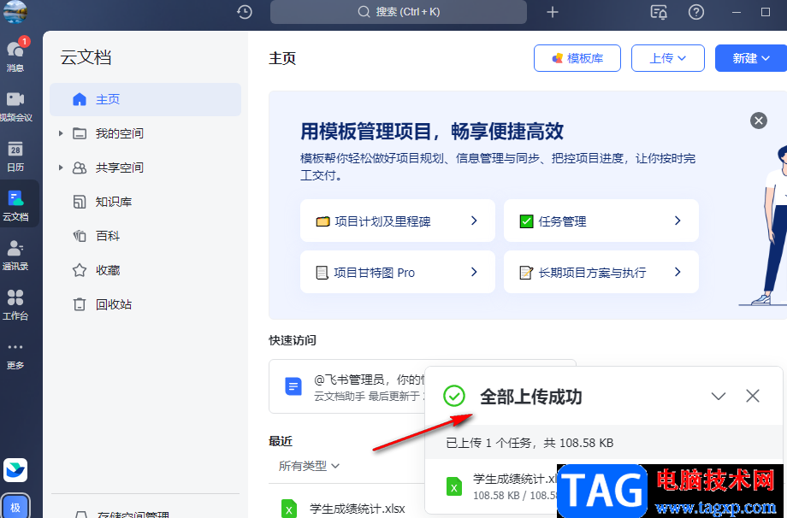Screen dimensions: 787x518
Task: Open 共享空间 in the navigation
Action: pyautogui.click(x=120, y=168)
